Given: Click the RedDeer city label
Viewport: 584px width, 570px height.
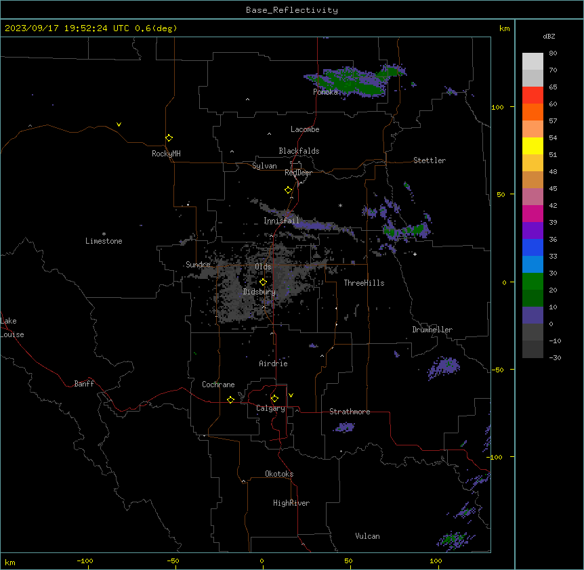Looking at the screenshot, I should point(298,173).
